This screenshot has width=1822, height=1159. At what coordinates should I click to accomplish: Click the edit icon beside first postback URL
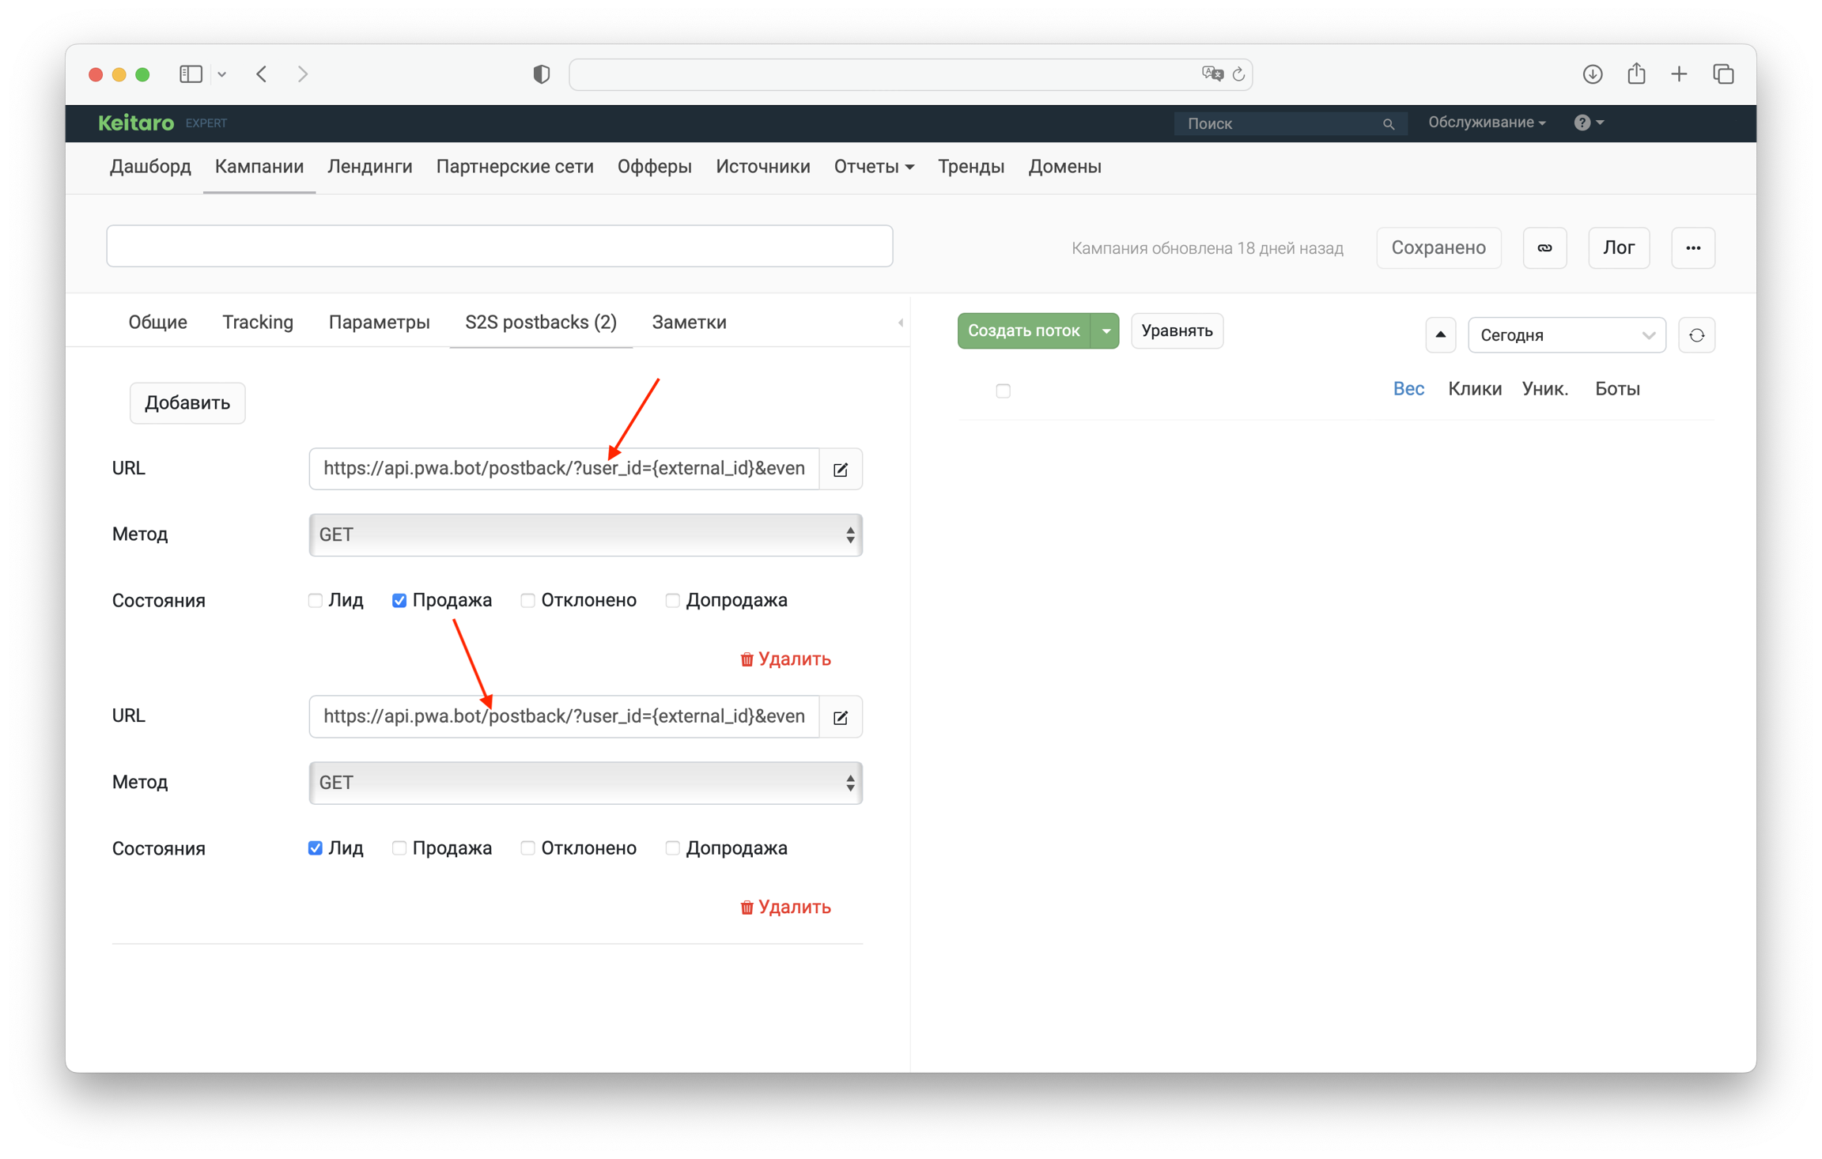840,470
